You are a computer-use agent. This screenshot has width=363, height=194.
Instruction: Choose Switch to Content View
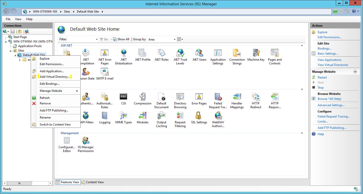click(55, 125)
